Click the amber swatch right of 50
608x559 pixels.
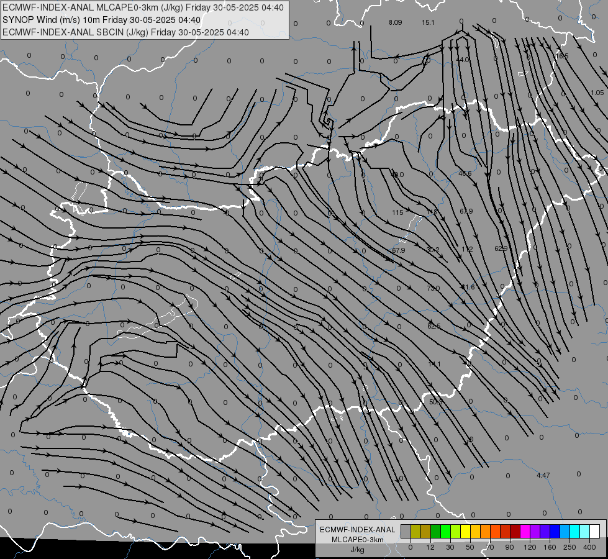475,531
